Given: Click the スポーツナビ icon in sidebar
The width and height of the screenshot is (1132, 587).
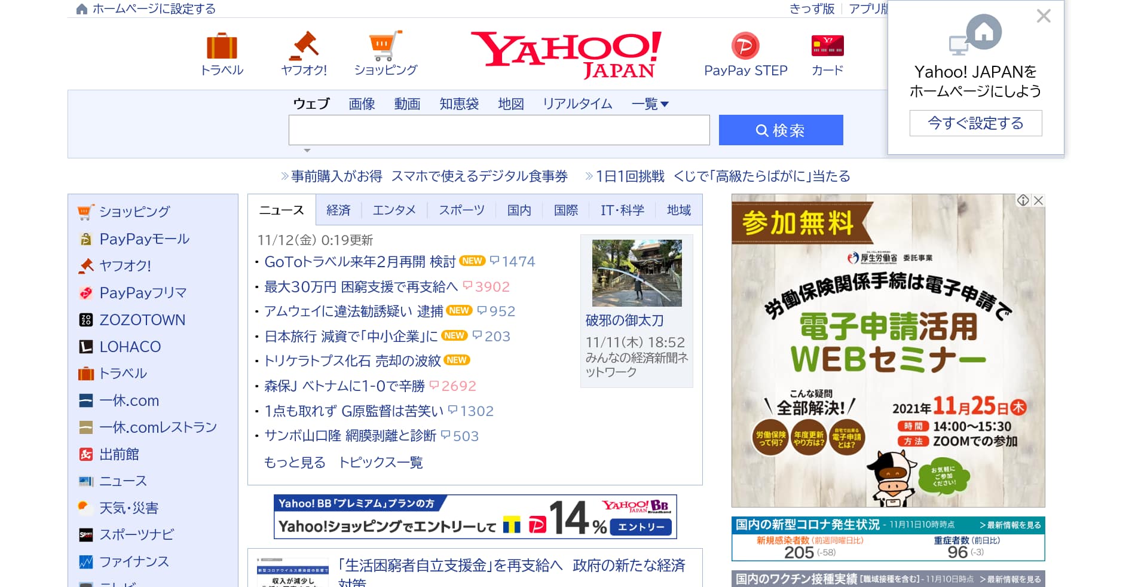Looking at the screenshot, I should click(x=86, y=535).
